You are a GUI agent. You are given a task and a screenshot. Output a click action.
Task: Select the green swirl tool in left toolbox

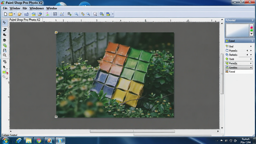4,45
